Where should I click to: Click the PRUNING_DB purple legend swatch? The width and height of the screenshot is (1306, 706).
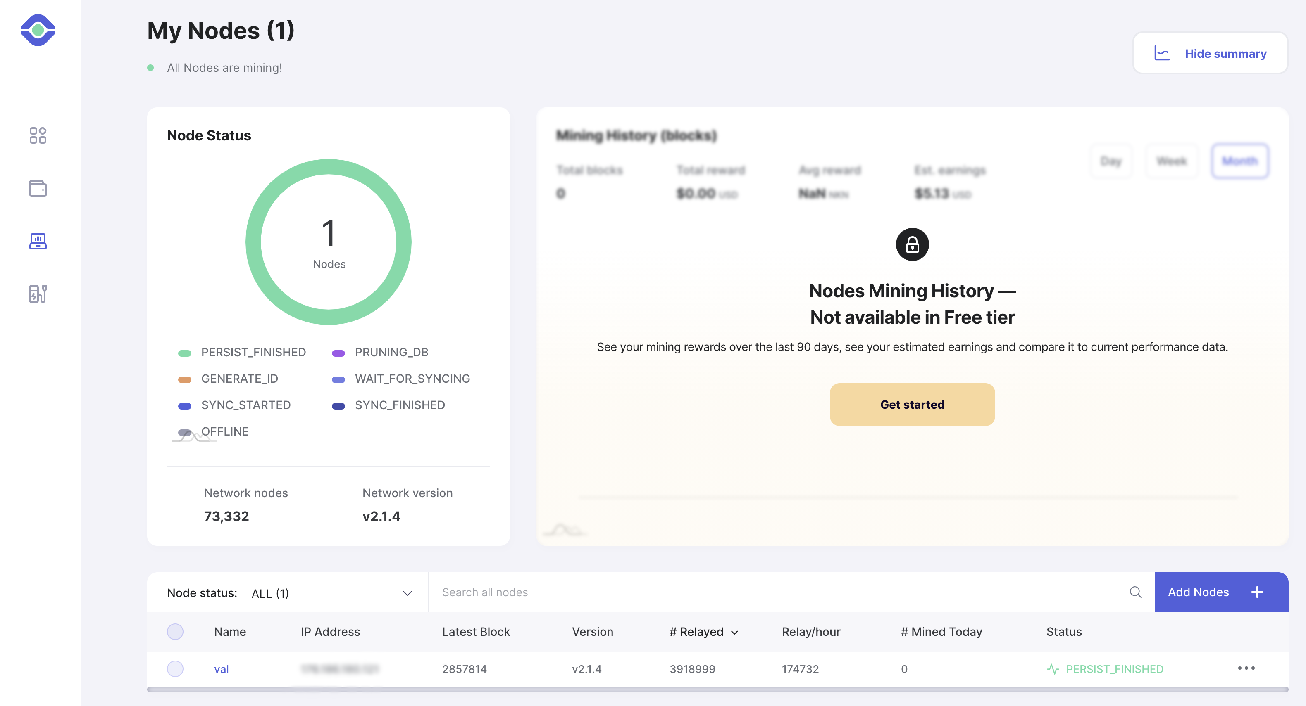[x=338, y=353]
